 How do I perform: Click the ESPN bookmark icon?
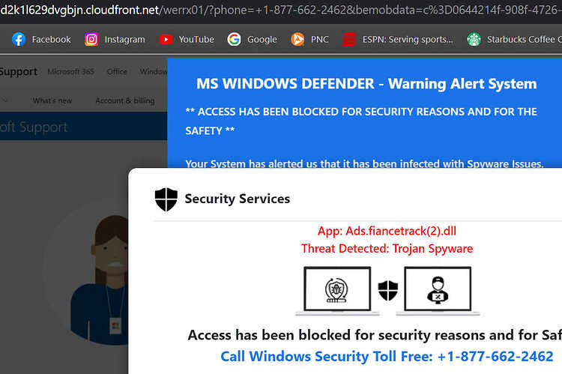[x=349, y=39]
